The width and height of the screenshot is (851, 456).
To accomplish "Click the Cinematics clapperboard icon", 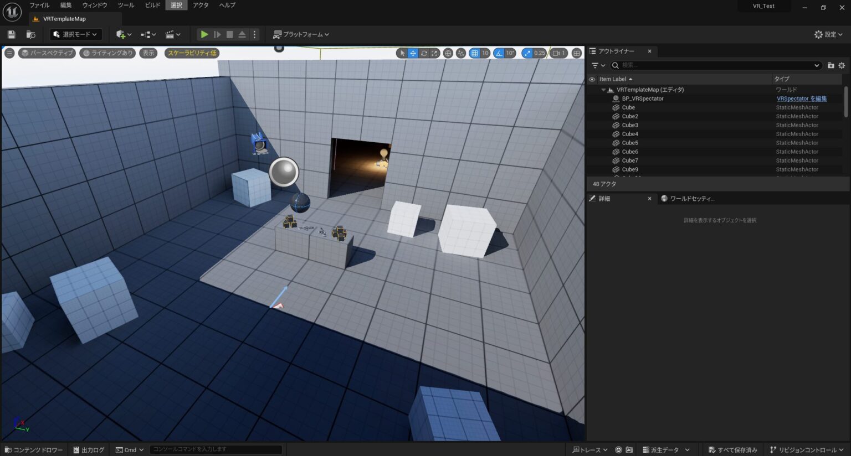I will tap(171, 34).
